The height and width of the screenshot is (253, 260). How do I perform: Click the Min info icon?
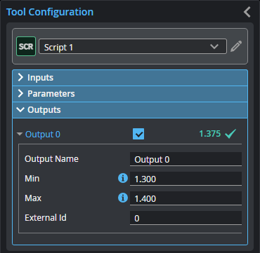(x=123, y=179)
